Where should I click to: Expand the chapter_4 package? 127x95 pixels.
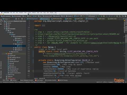point(14,48)
